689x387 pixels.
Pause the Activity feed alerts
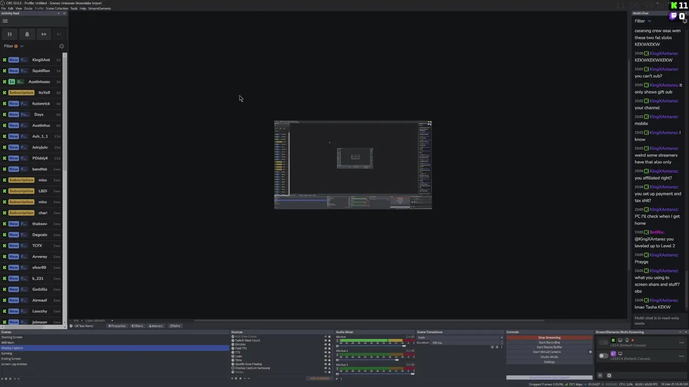pos(9,34)
